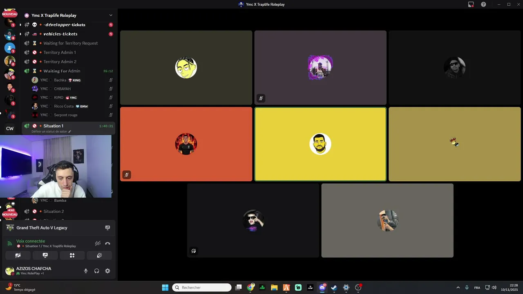Open Discord inbox icon in title bar

[471, 4]
